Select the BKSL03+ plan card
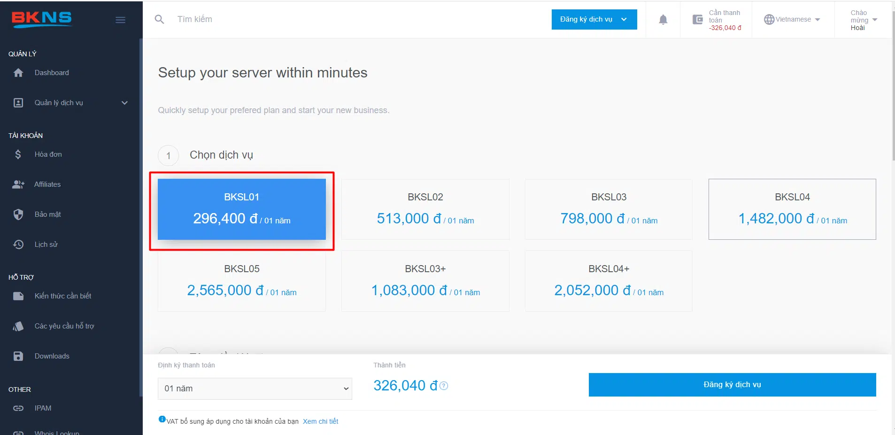The width and height of the screenshot is (895, 435). (425, 281)
